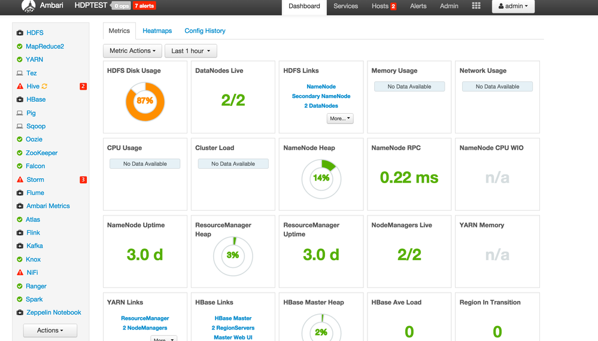This screenshot has height=341, width=598.
Task: Click the Ambari logo icon
Action: [x=28, y=6]
